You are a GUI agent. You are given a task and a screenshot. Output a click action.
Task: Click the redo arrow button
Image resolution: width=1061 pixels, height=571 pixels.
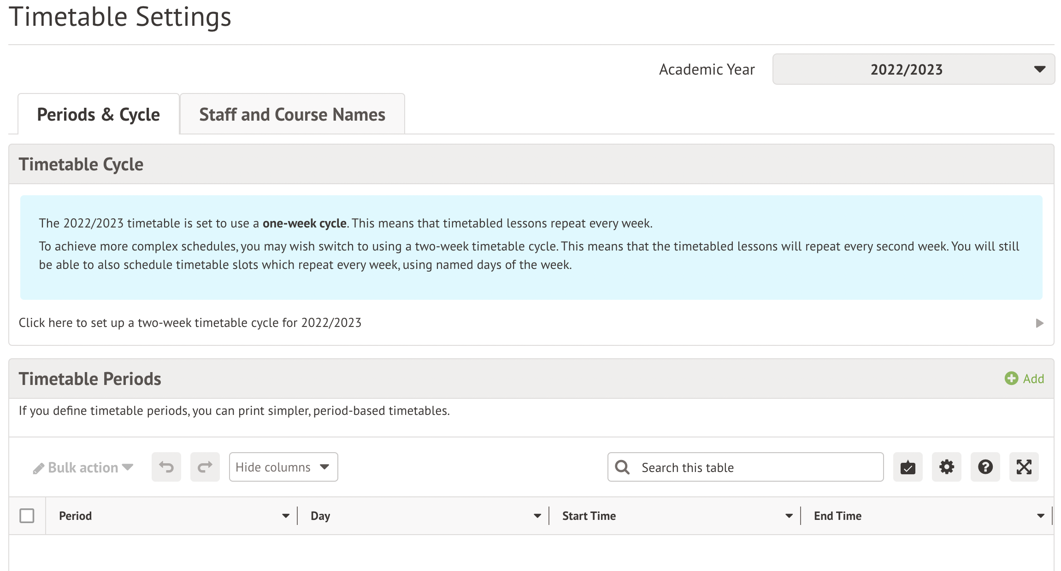205,467
